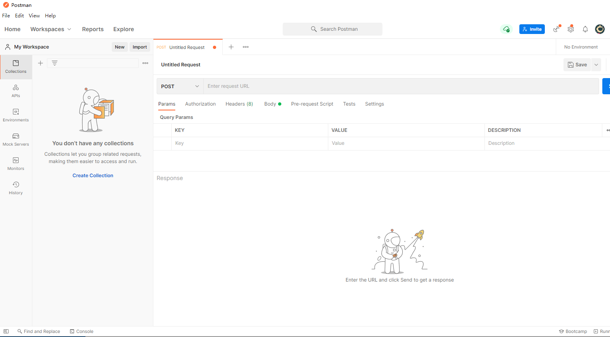Switch to the Tests tab
The width and height of the screenshot is (610, 337).
click(349, 104)
